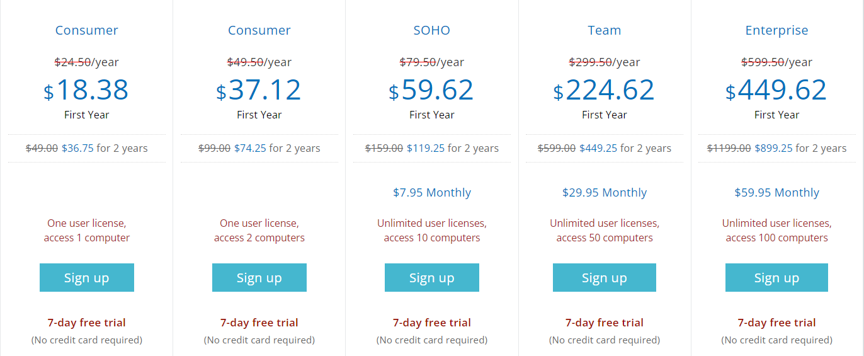
Task: Click the $449.25 two-year Team price
Action: point(598,149)
